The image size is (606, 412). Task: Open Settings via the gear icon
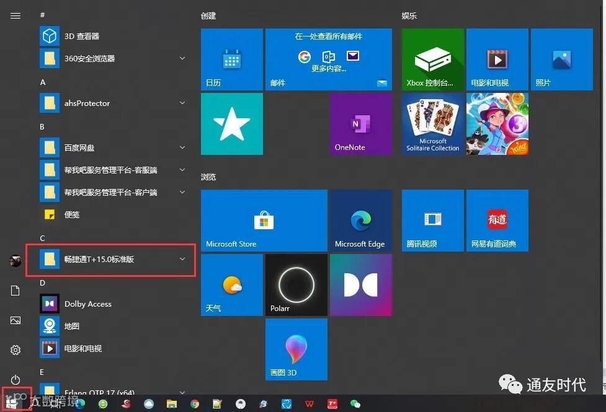[x=16, y=350]
